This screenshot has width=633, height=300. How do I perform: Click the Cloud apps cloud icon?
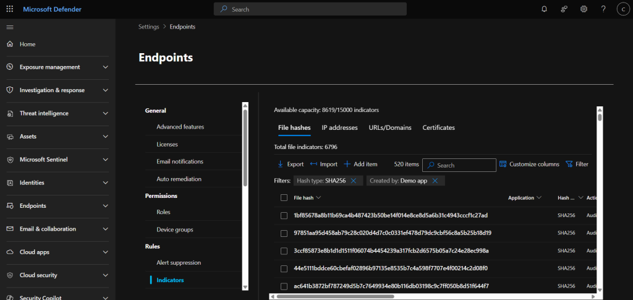tap(11, 252)
